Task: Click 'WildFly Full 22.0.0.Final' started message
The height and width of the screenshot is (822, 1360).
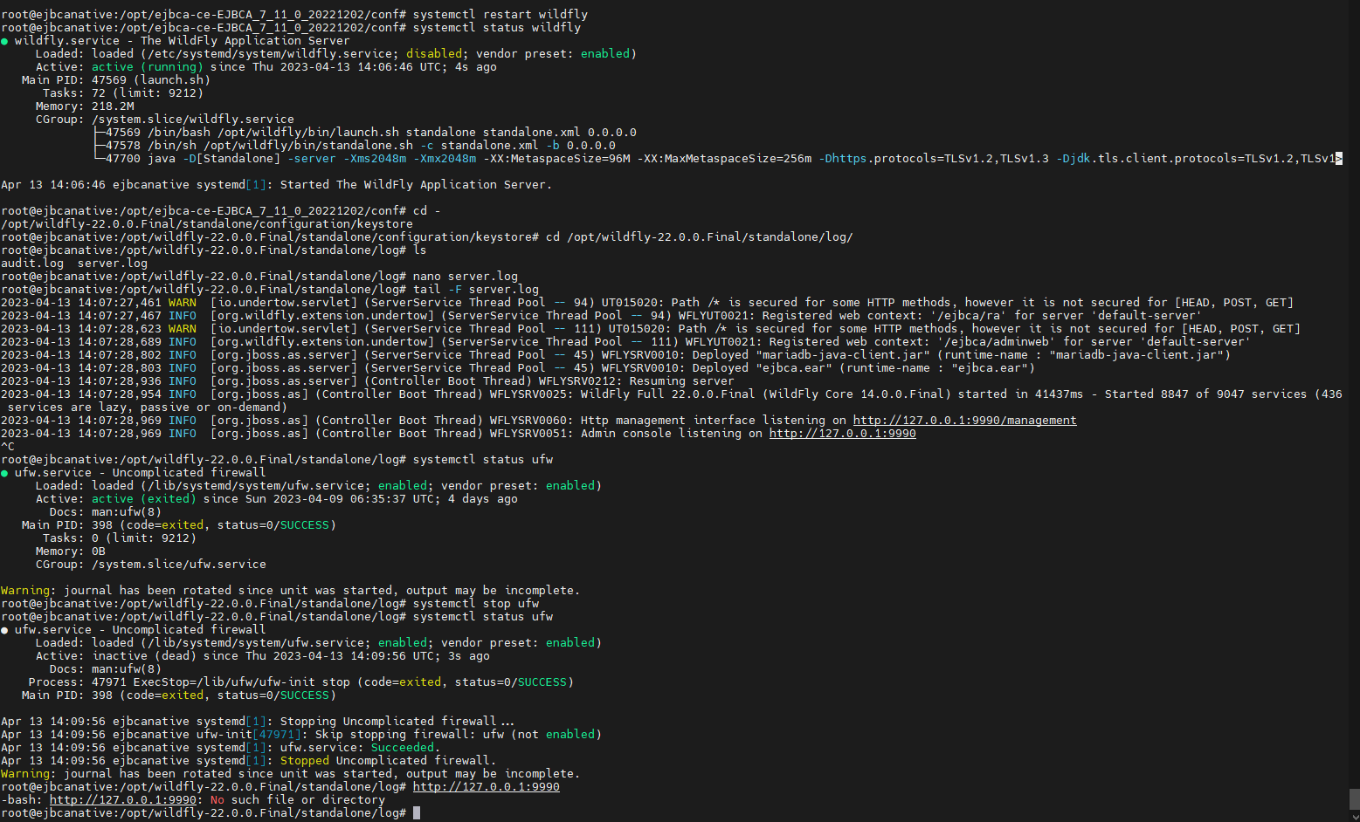Action: (667, 394)
